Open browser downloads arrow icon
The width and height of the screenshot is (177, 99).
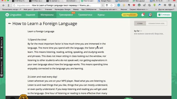(175, 5)
